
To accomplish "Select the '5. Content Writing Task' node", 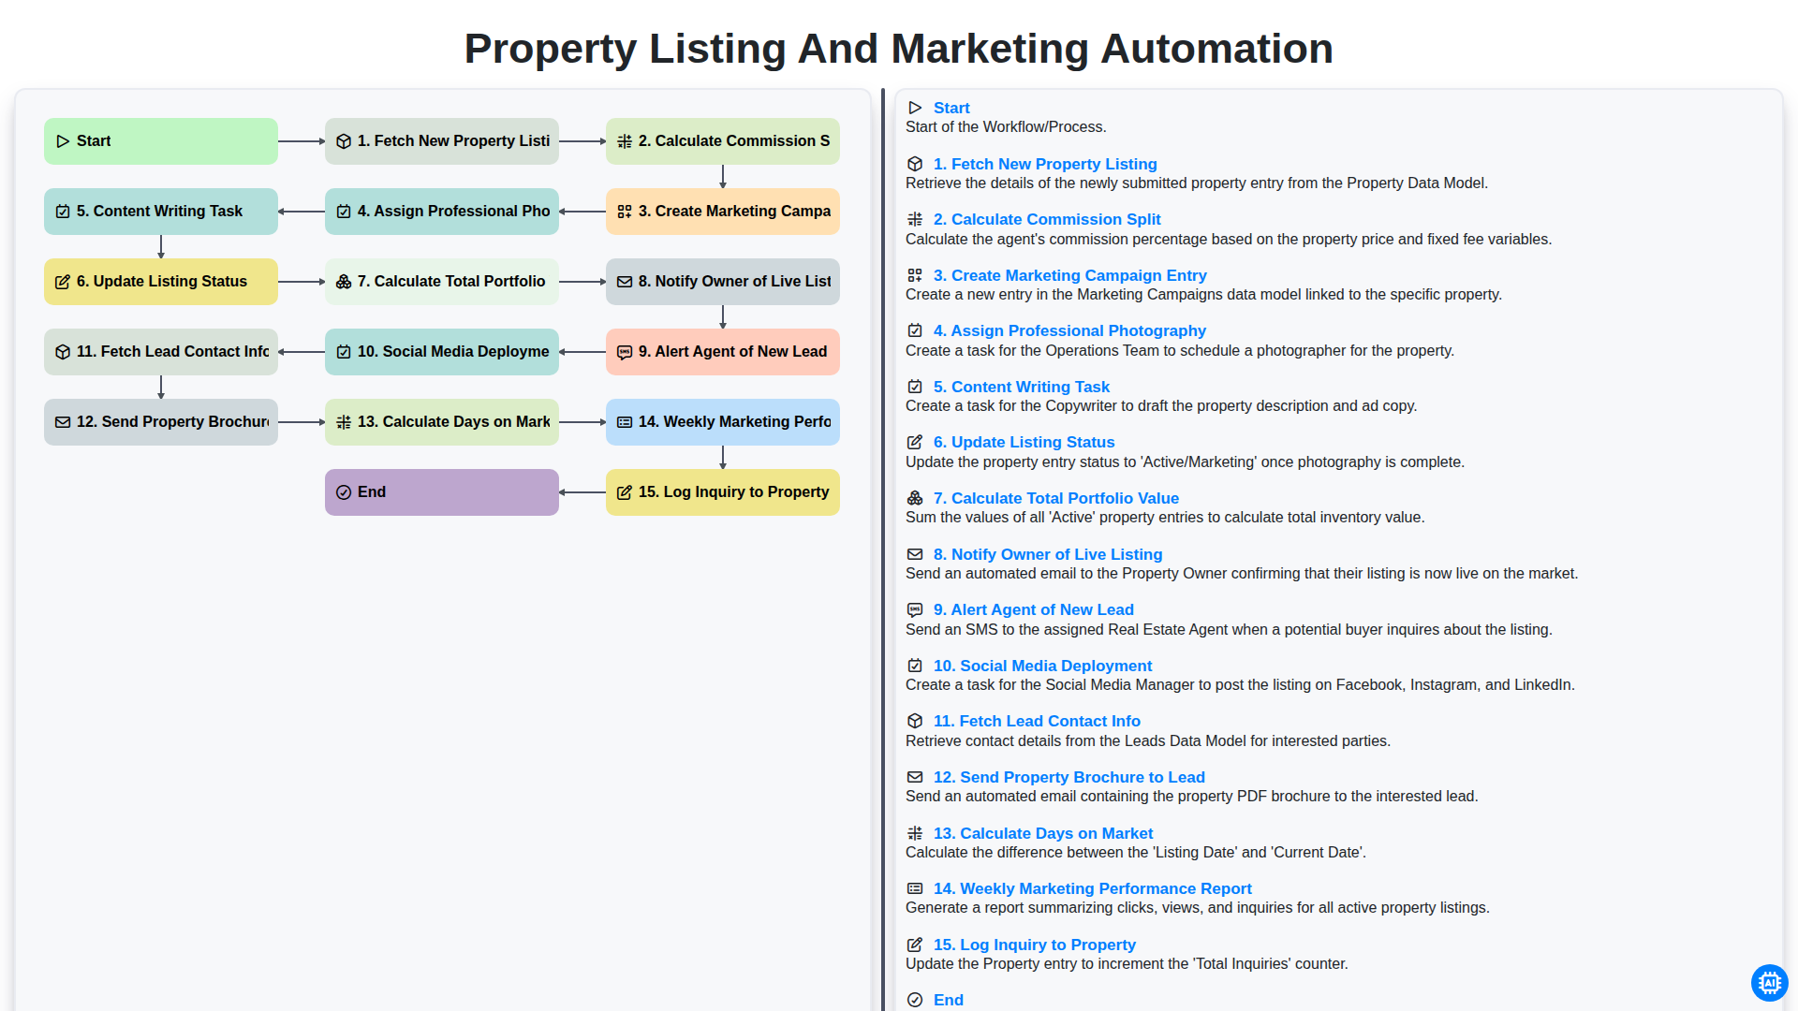I will 161,212.
